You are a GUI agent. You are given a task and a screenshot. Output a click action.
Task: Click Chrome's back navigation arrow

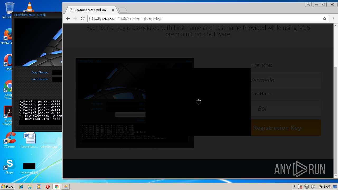tap(68, 18)
